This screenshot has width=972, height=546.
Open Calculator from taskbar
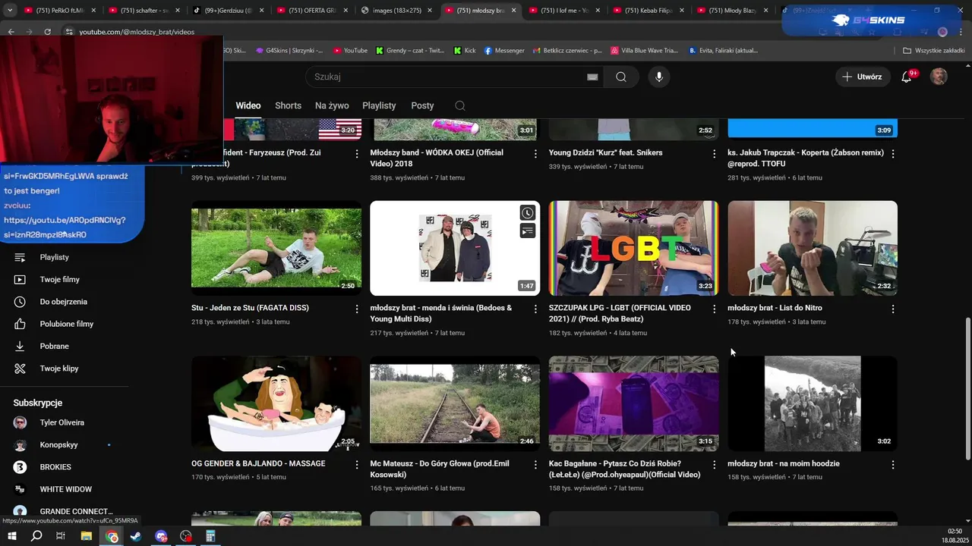pos(210,536)
